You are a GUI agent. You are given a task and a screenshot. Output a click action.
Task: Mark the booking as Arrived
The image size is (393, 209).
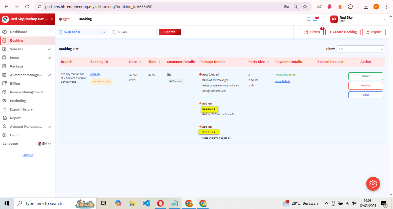[x=365, y=76]
